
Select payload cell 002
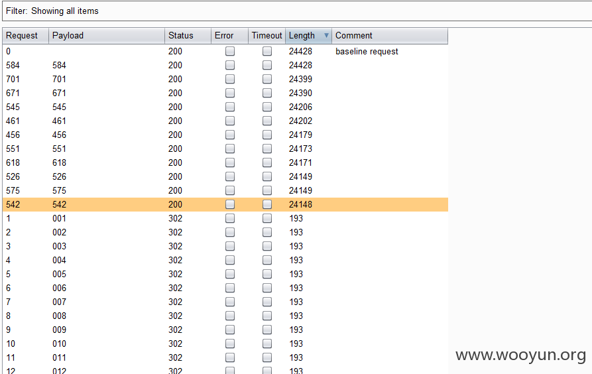tap(59, 232)
